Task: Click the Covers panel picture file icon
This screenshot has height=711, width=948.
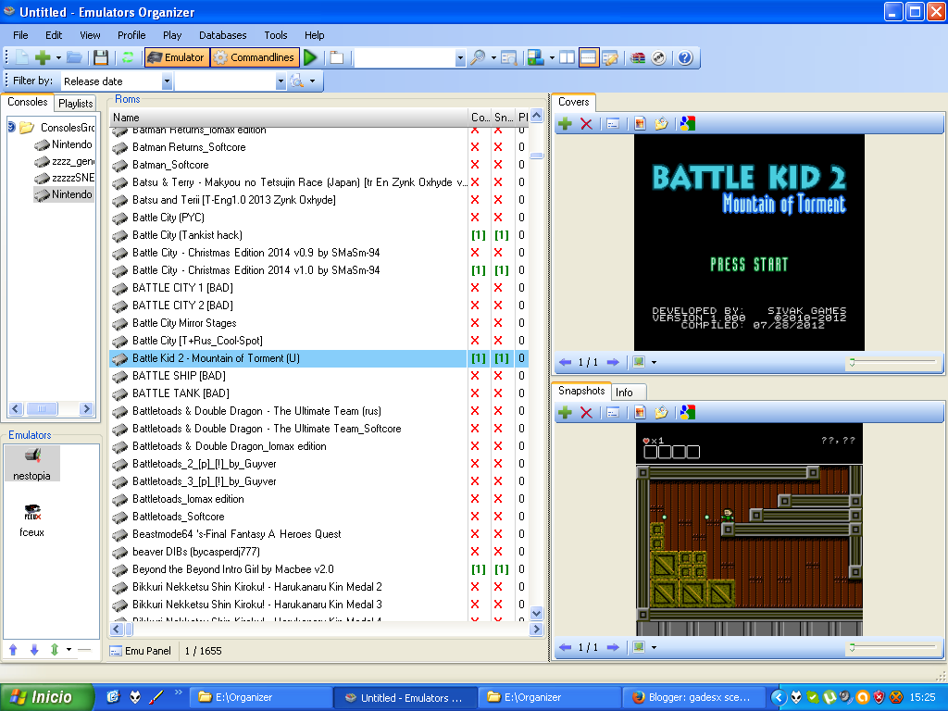Action: point(640,124)
